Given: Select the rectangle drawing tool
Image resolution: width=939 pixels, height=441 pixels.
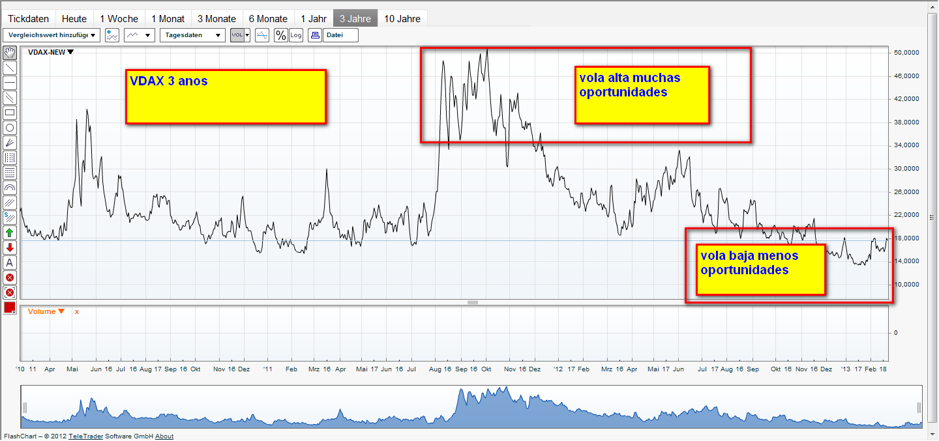Looking at the screenshot, I should pos(10,113).
